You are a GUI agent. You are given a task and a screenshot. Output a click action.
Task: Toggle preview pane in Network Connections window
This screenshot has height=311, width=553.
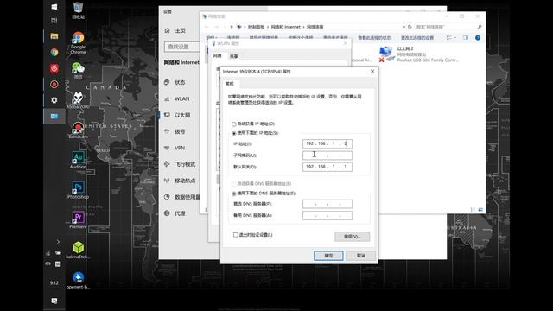(466, 38)
